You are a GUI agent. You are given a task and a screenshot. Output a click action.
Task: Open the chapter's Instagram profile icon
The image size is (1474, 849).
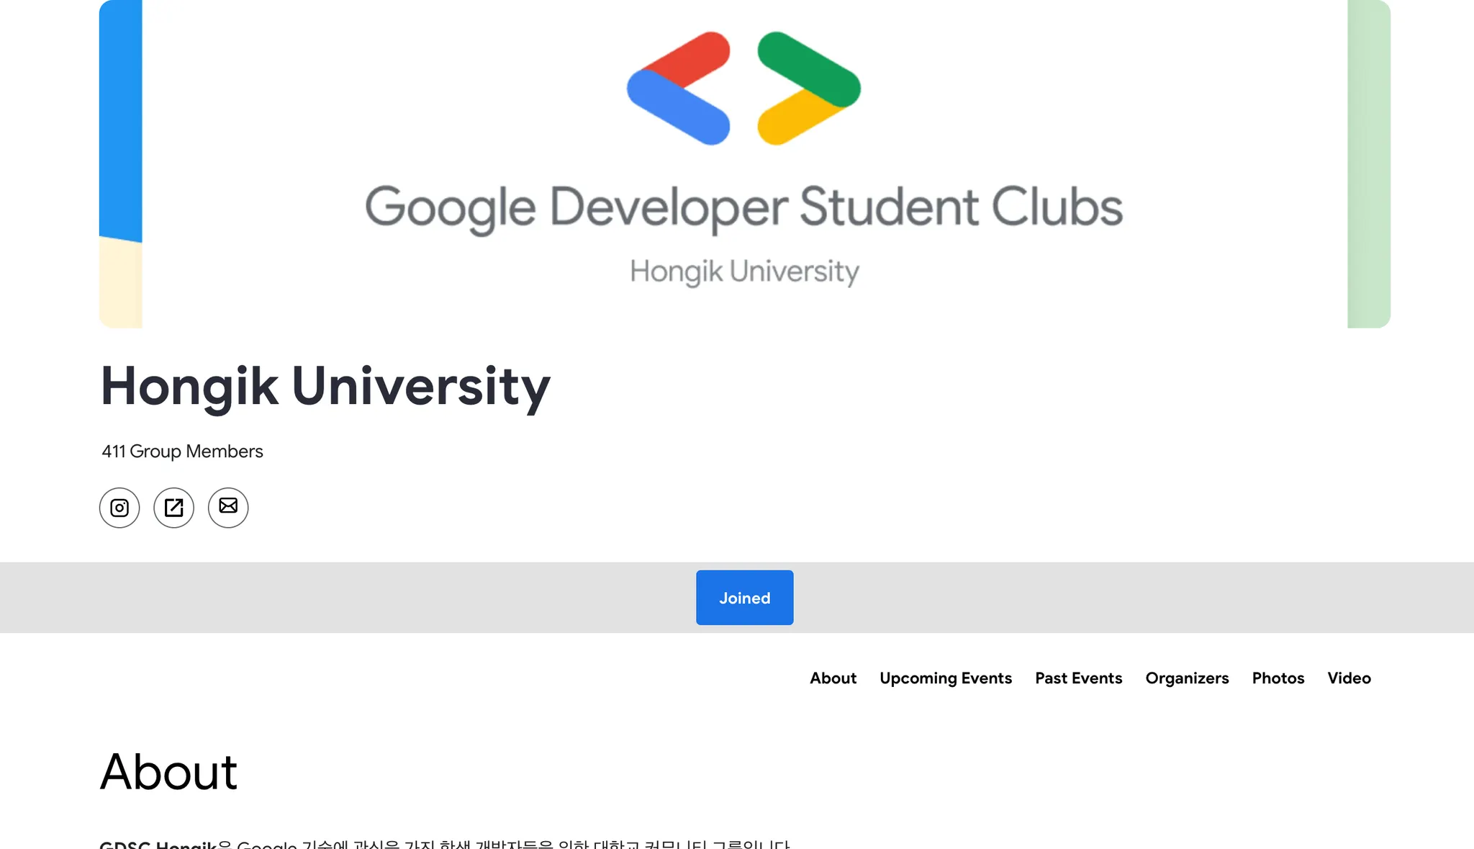click(119, 508)
